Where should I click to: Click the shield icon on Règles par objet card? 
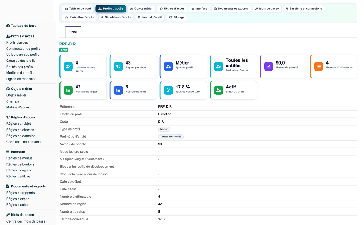pyautogui.click(x=118, y=67)
